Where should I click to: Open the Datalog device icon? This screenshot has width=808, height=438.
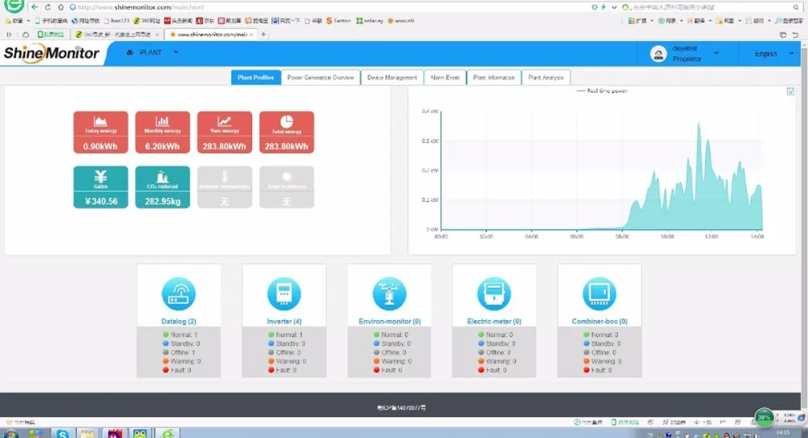tap(179, 293)
